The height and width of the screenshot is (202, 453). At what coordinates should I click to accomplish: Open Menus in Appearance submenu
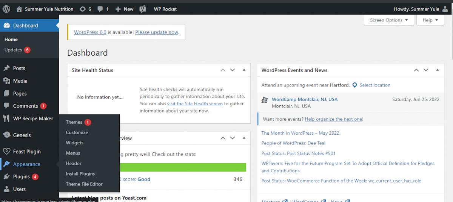(73, 153)
